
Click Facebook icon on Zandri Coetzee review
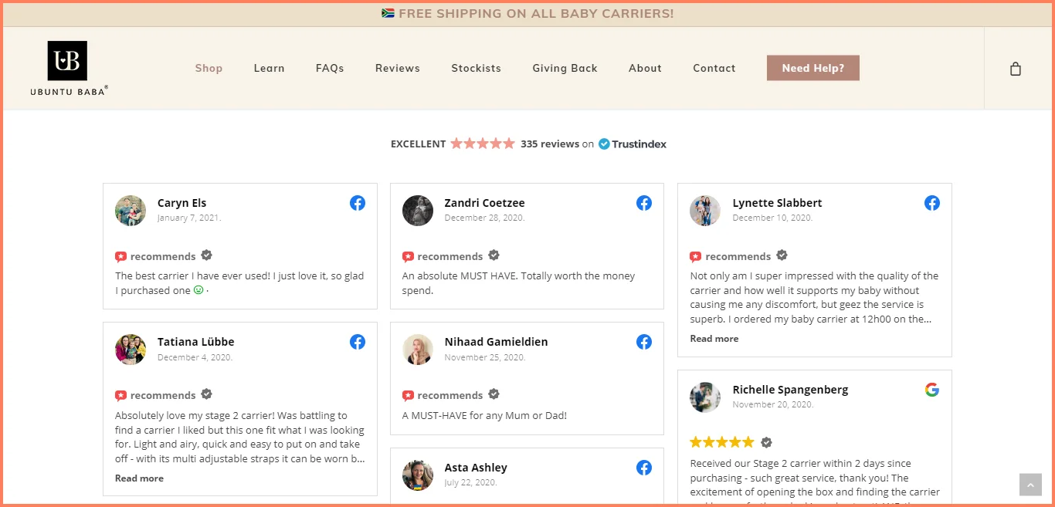(644, 203)
